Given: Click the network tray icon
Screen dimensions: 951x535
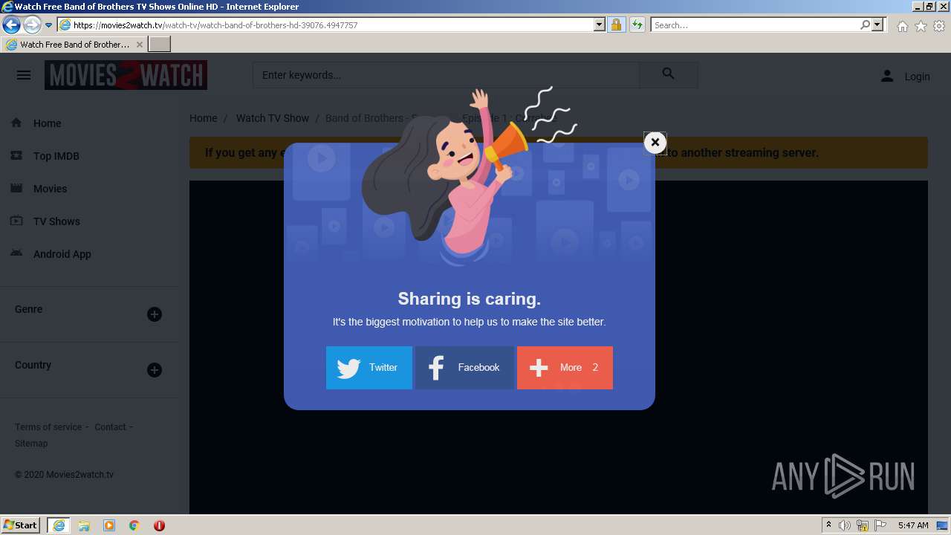Looking at the screenshot, I should (x=863, y=525).
